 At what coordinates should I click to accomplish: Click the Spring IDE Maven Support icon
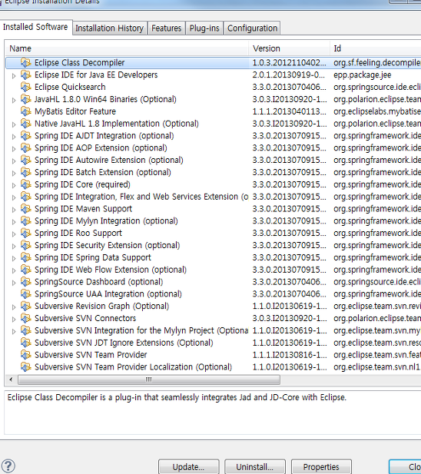point(25,209)
